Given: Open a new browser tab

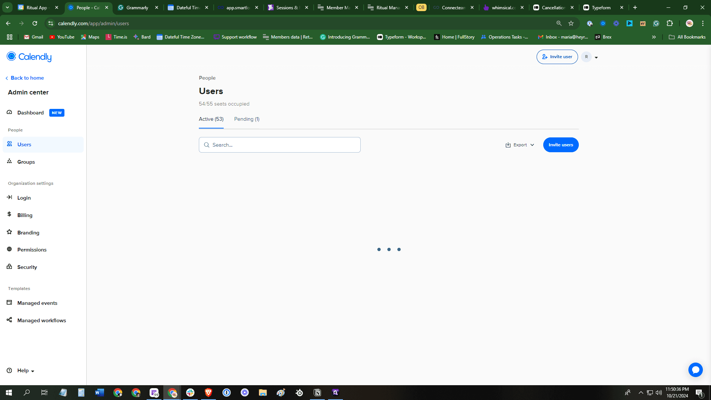Looking at the screenshot, I should click(x=635, y=7).
